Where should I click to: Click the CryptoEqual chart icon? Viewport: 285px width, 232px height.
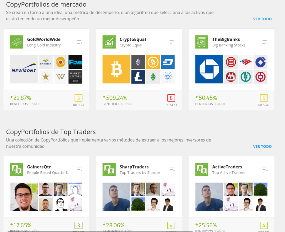pos(109,42)
